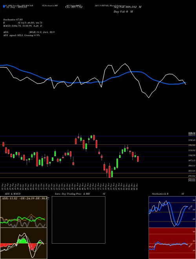Click the 'CL: 3077.82' closing price text
This screenshot has height=259, width=196.
coord(74,7)
